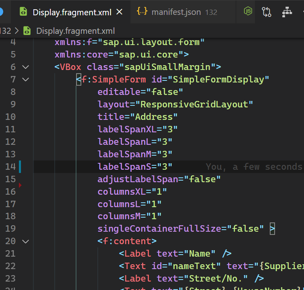Image resolution: width=304 pixels, height=290 pixels.
Task: Select line number 19 in the gutter
Action: 10,229
